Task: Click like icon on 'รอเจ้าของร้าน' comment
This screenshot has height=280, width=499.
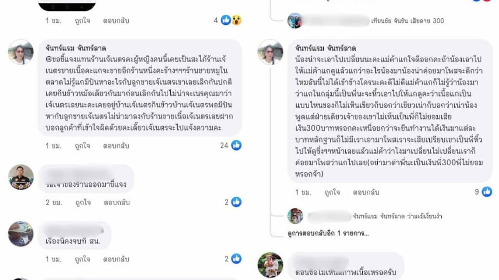Action: (236, 202)
